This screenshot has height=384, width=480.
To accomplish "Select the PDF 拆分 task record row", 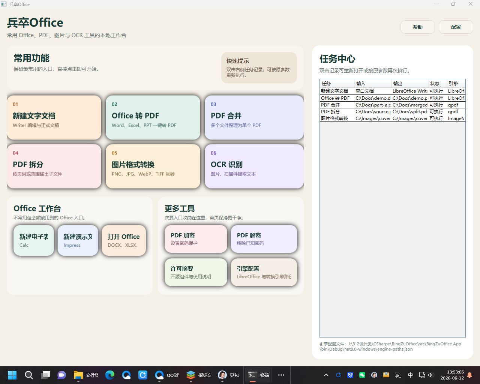I will pyautogui.click(x=393, y=111).
